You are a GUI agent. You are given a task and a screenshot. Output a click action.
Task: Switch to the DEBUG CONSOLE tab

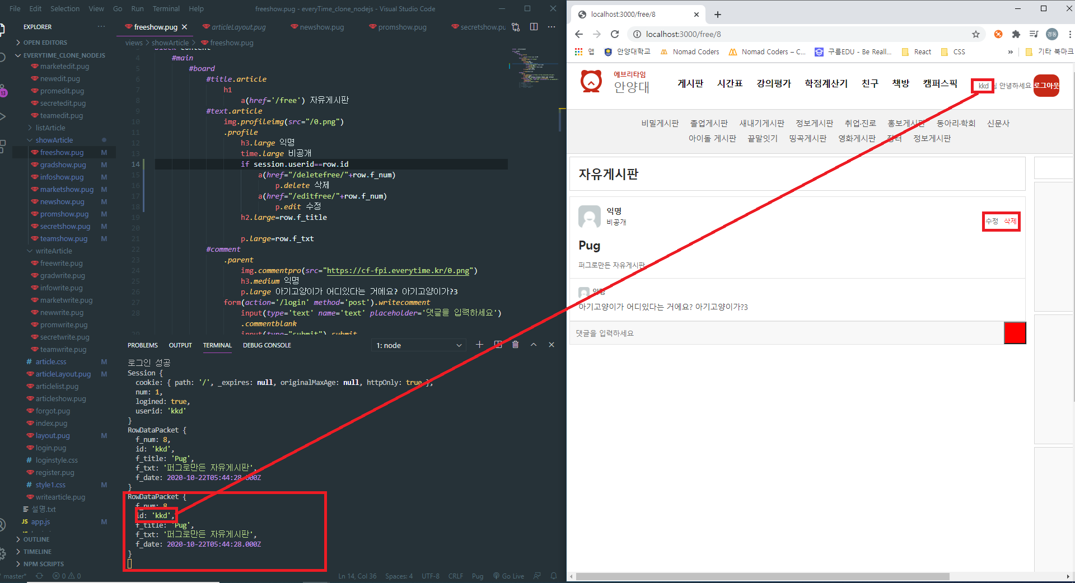pos(267,345)
